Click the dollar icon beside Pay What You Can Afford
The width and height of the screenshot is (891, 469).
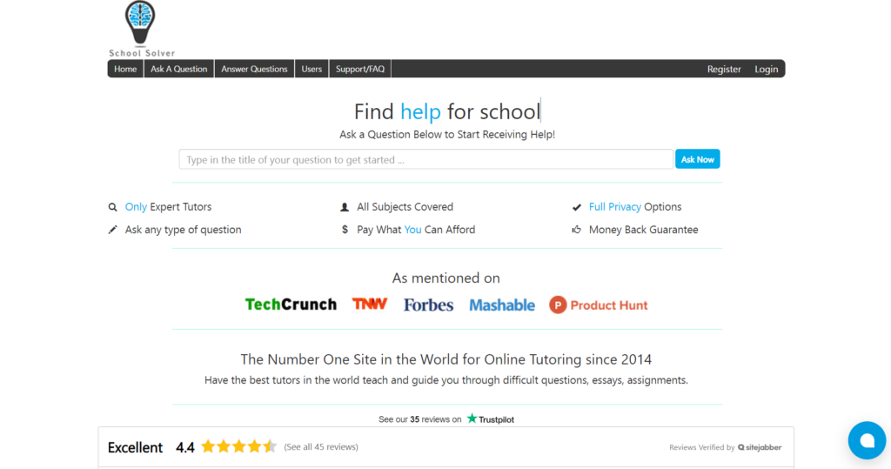[x=345, y=230]
